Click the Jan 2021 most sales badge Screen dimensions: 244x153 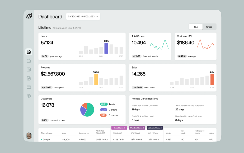137,88
